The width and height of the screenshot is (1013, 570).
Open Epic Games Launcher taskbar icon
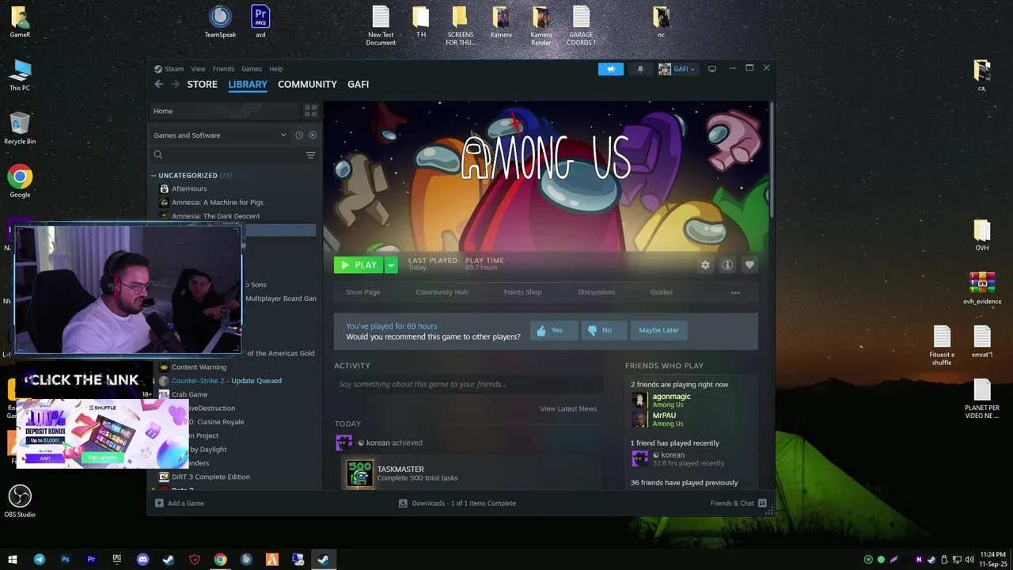click(x=117, y=560)
